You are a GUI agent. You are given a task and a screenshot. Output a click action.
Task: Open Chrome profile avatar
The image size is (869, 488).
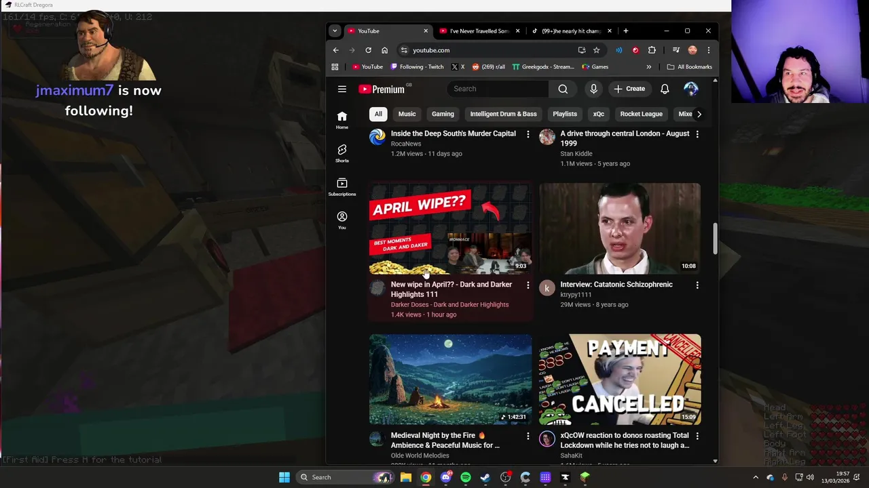point(692,50)
